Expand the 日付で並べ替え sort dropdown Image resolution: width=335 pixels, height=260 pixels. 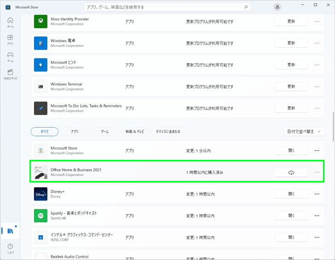[304, 131]
